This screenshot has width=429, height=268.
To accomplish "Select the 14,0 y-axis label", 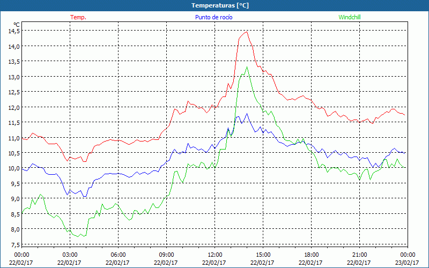I will click(14, 47).
